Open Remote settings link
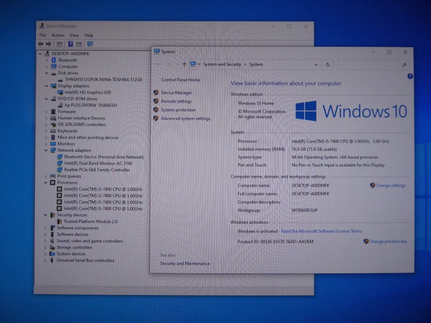Viewport: 431px width, 323px height. click(176, 101)
